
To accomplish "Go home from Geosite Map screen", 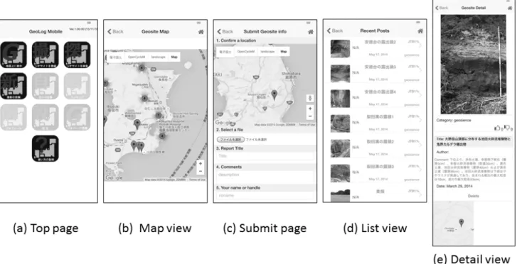I will (x=201, y=32).
